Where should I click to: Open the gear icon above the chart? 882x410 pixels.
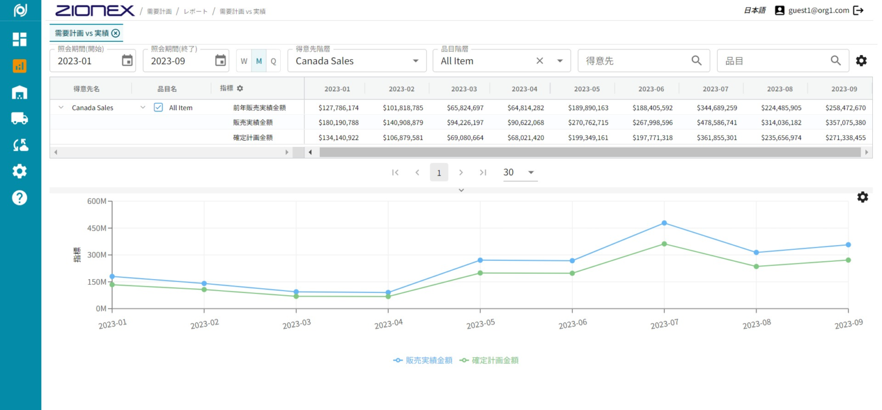click(862, 197)
